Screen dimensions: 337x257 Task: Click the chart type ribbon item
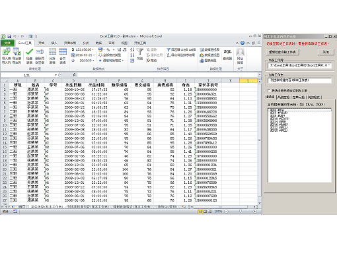[208, 61]
